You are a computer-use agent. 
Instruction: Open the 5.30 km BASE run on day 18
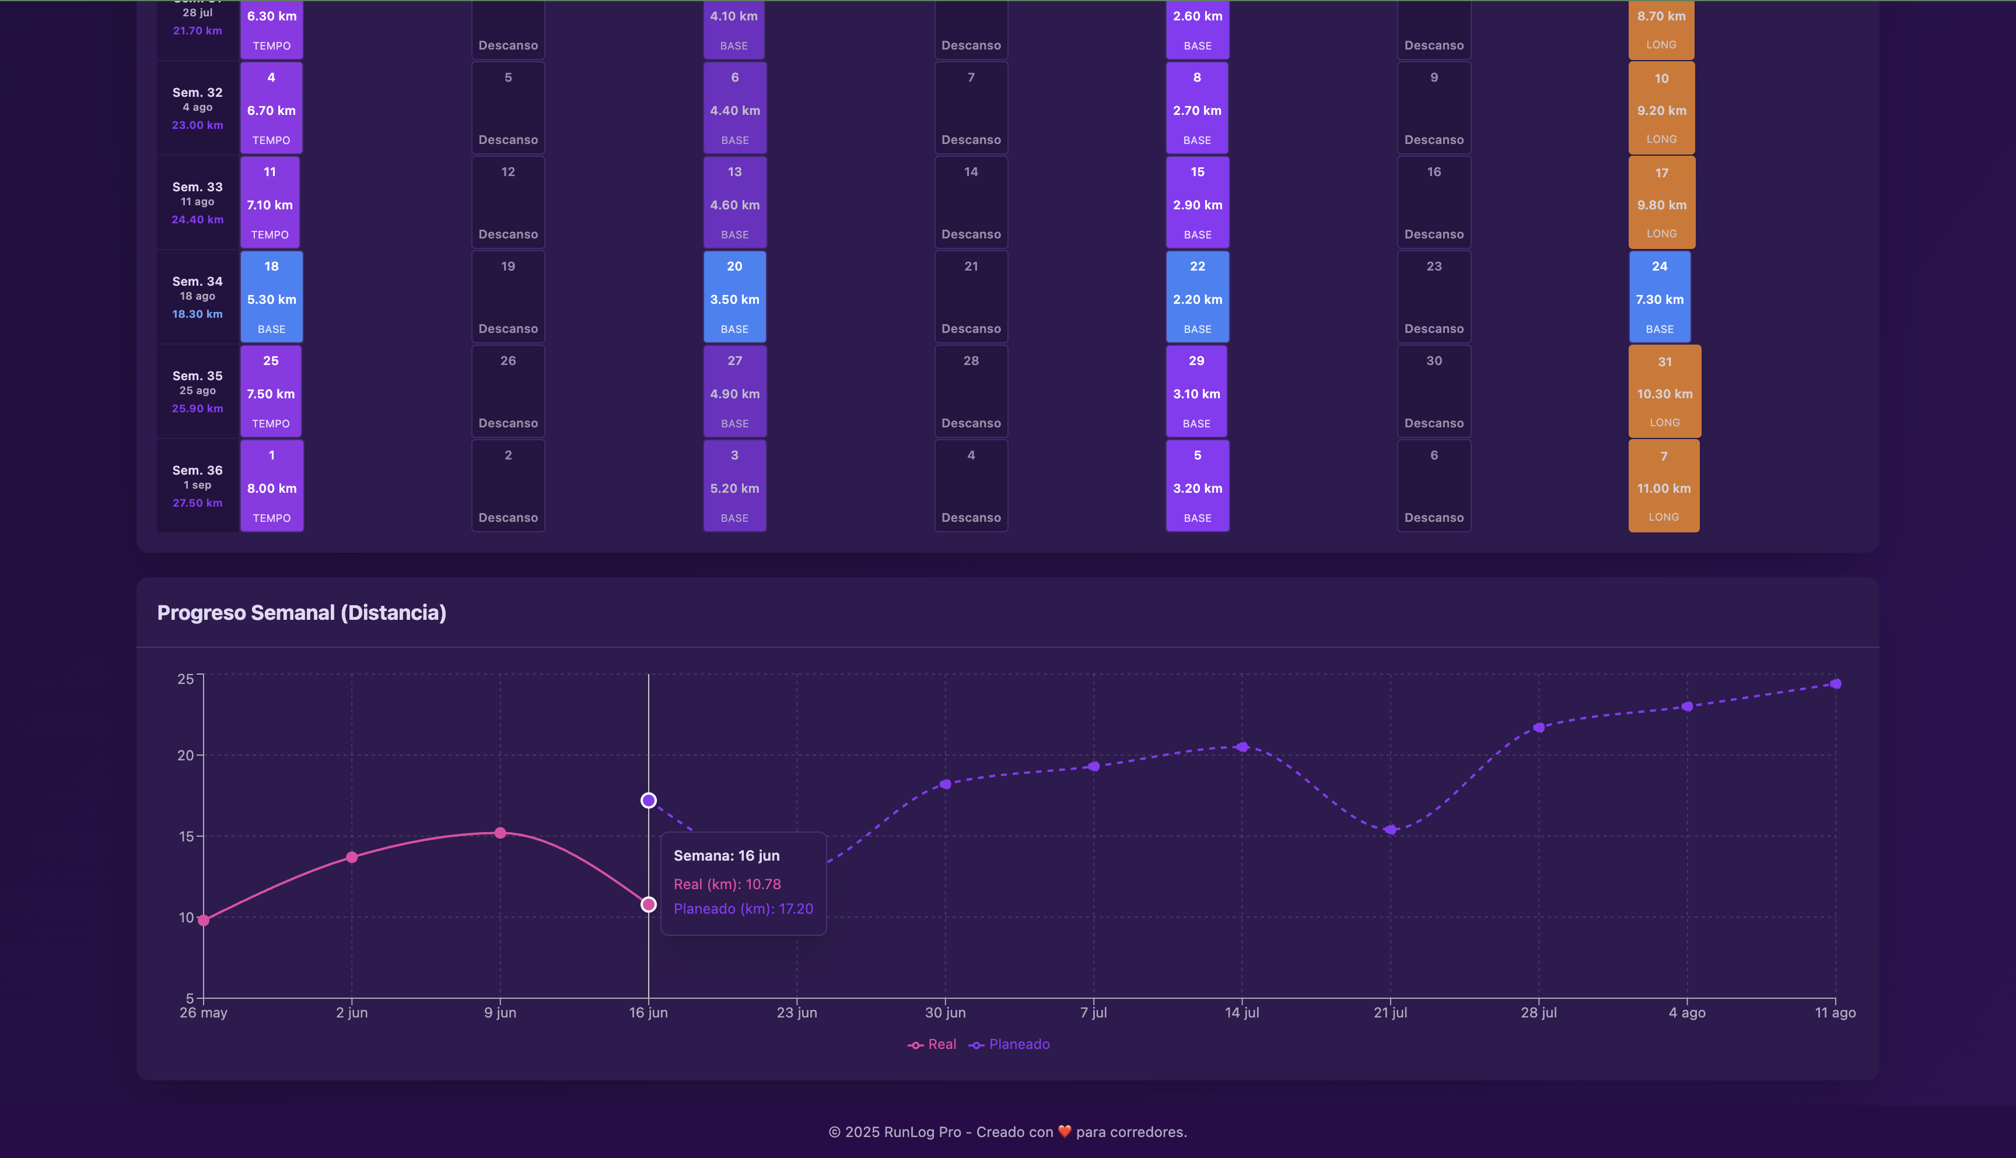click(x=271, y=297)
